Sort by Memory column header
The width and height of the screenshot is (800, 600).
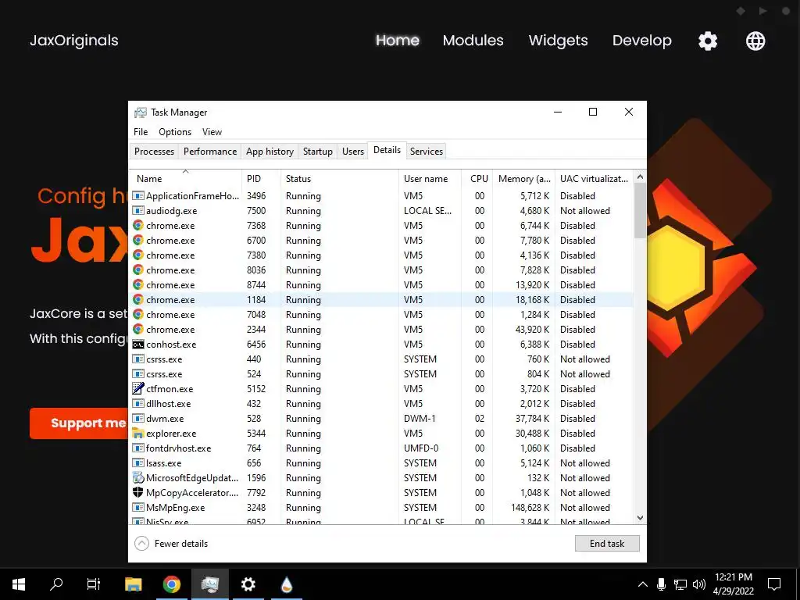[524, 179]
